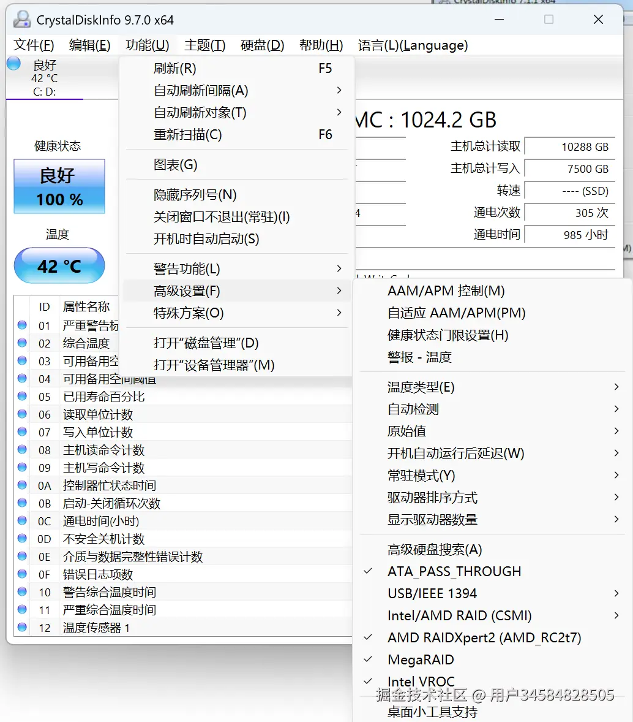This screenshot has width=633, height=722.
Task: Click the status dot for 09 主机写命令计数
Action: 22,468
